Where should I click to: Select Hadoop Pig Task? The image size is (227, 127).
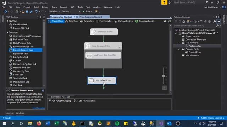21,71
